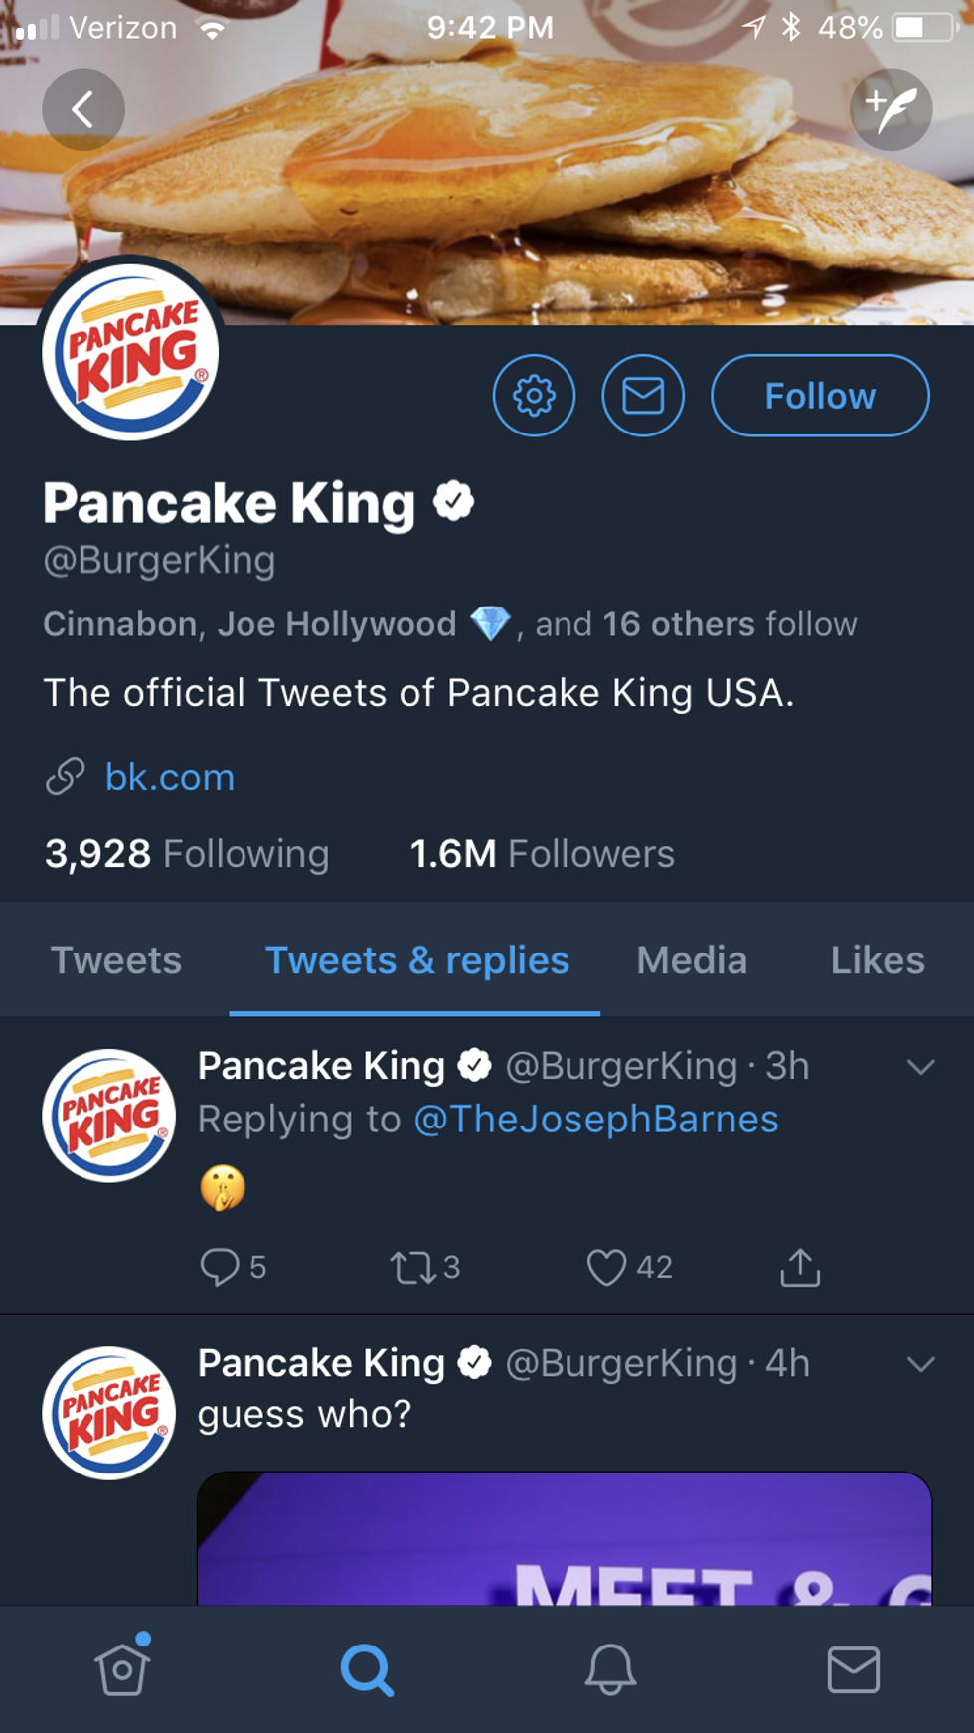
Task: Follow the Pancake King account
Action: [x=820, y=396]
